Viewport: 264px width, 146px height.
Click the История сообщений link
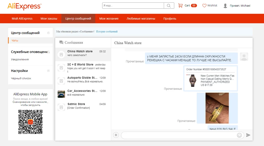107,31
